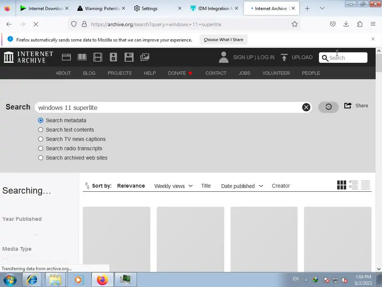382x287 pixels.
Task: Open HELP in navigation menu
Action: point(150,73)
